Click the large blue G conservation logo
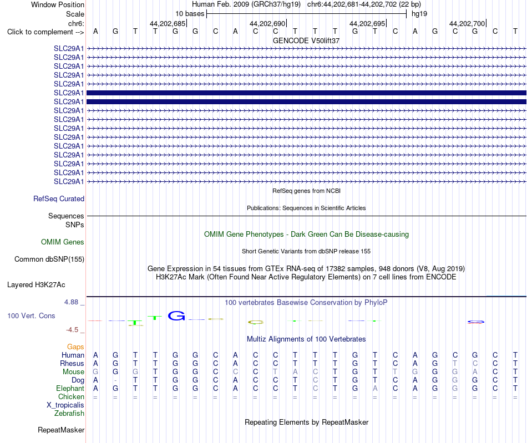The width and height of the screenshot is (527, 443). click(176, 315)
